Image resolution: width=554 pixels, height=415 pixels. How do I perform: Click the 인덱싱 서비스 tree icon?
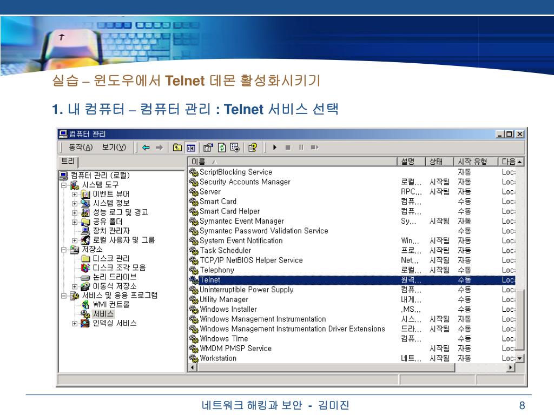85,323
